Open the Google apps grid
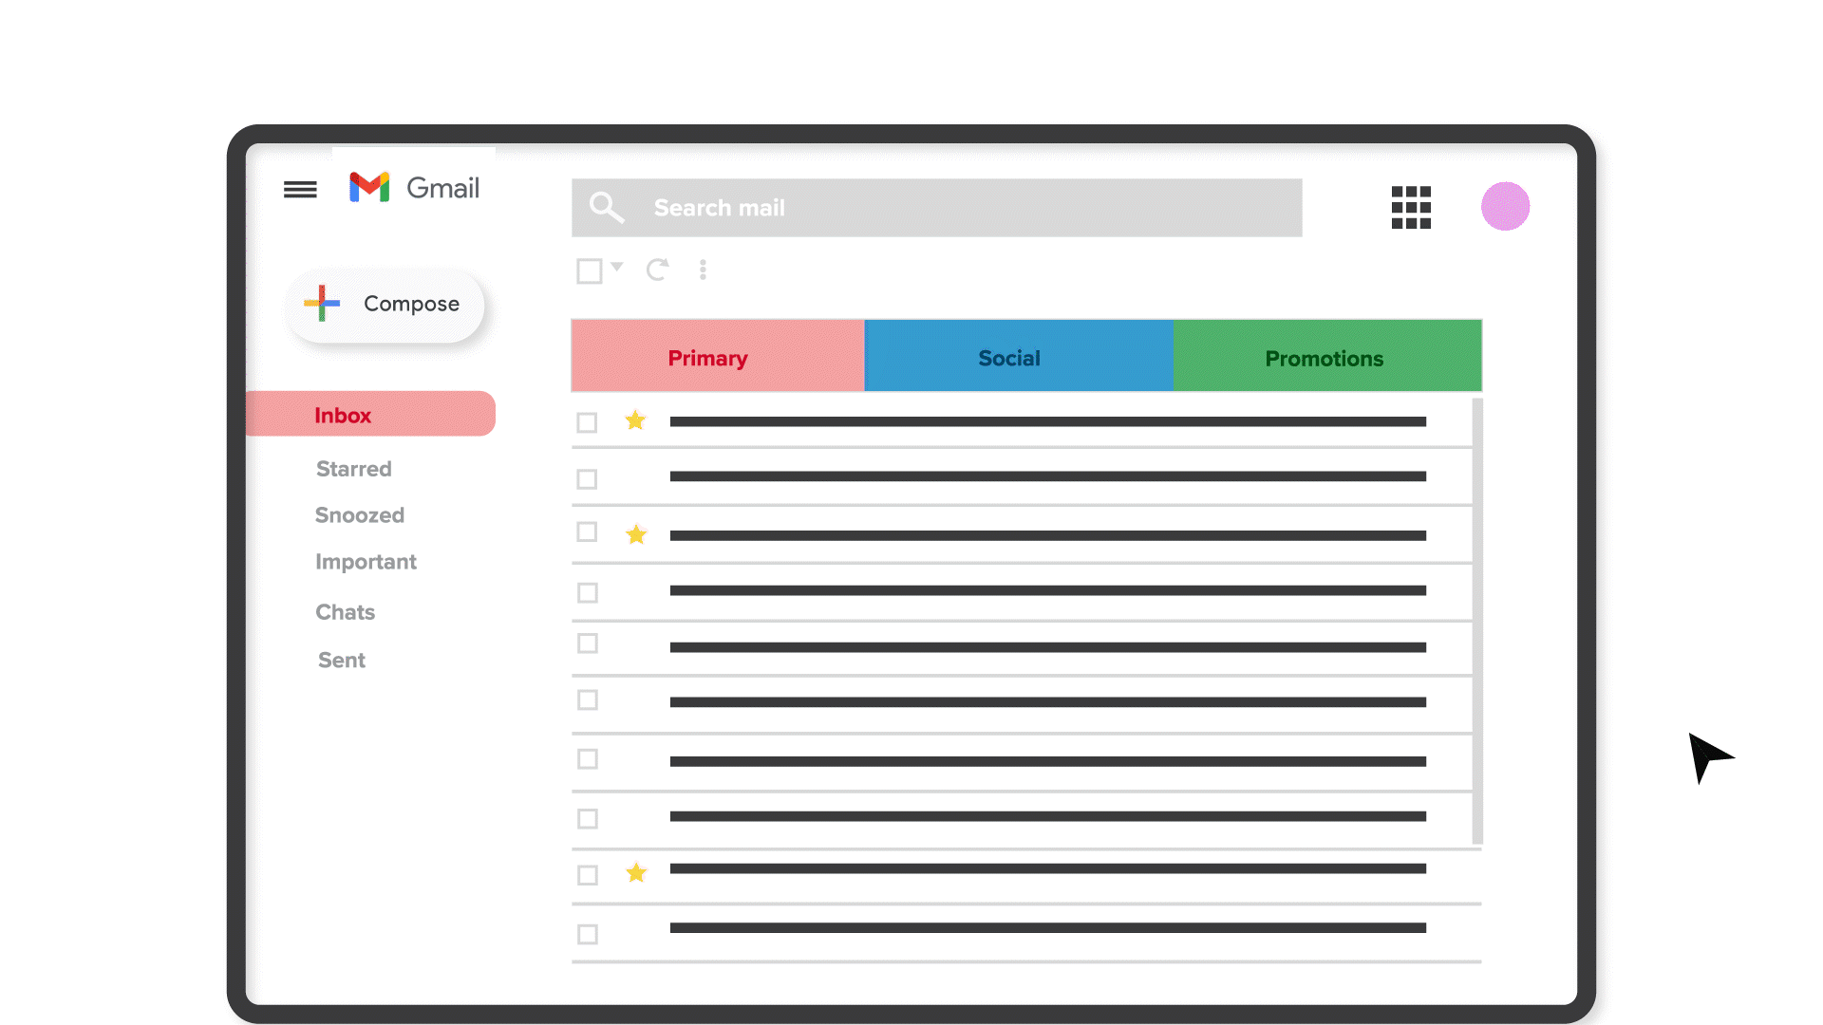This screenshot has height=1025, width=1823. click(1411, 207)
